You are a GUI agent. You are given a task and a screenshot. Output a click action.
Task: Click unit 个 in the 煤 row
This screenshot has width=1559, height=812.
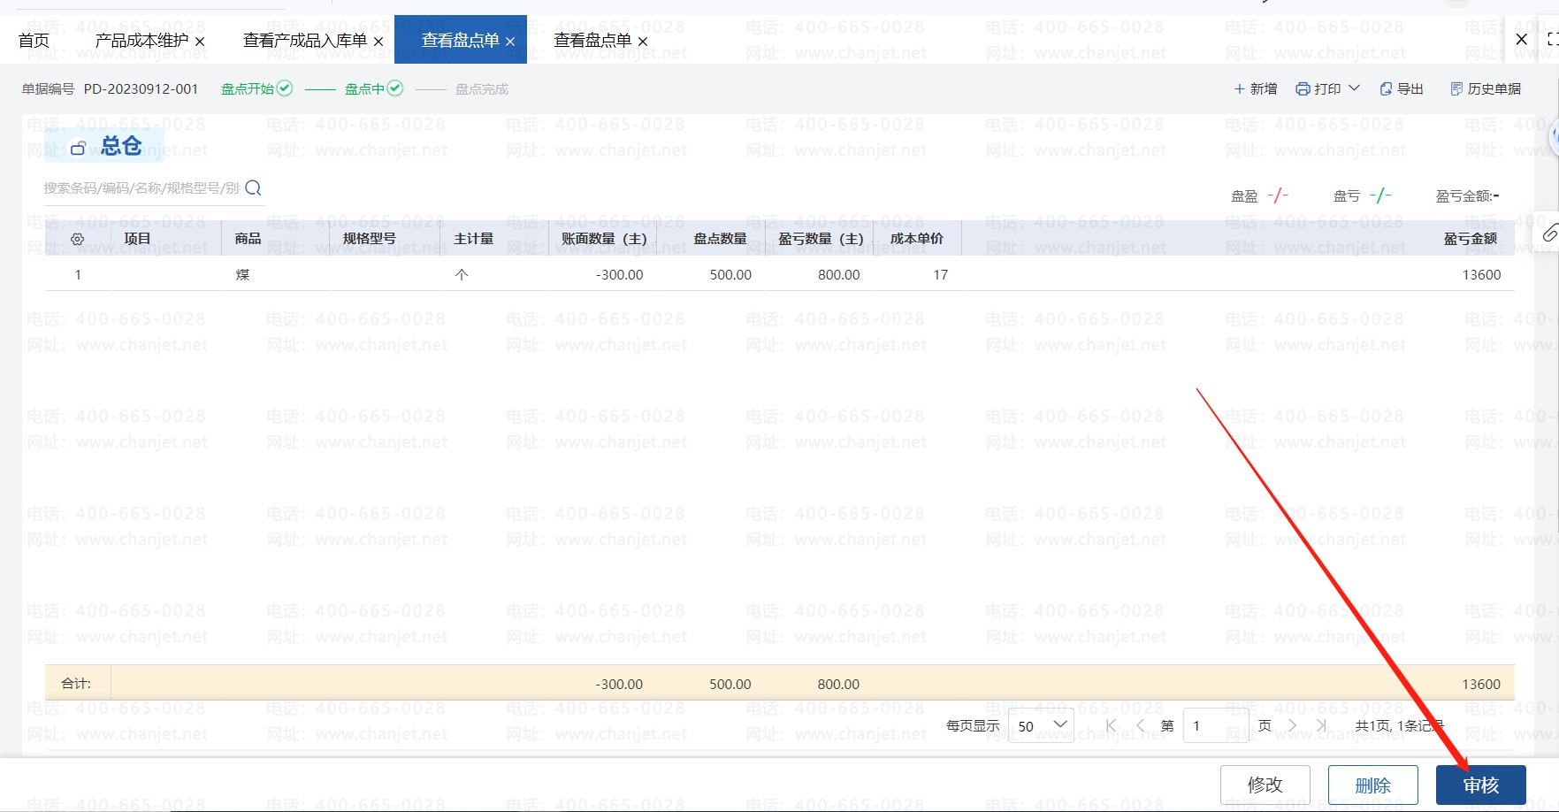461,275
